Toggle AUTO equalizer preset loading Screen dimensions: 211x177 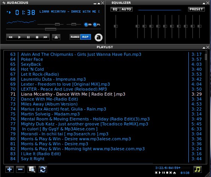click(126, 9)
